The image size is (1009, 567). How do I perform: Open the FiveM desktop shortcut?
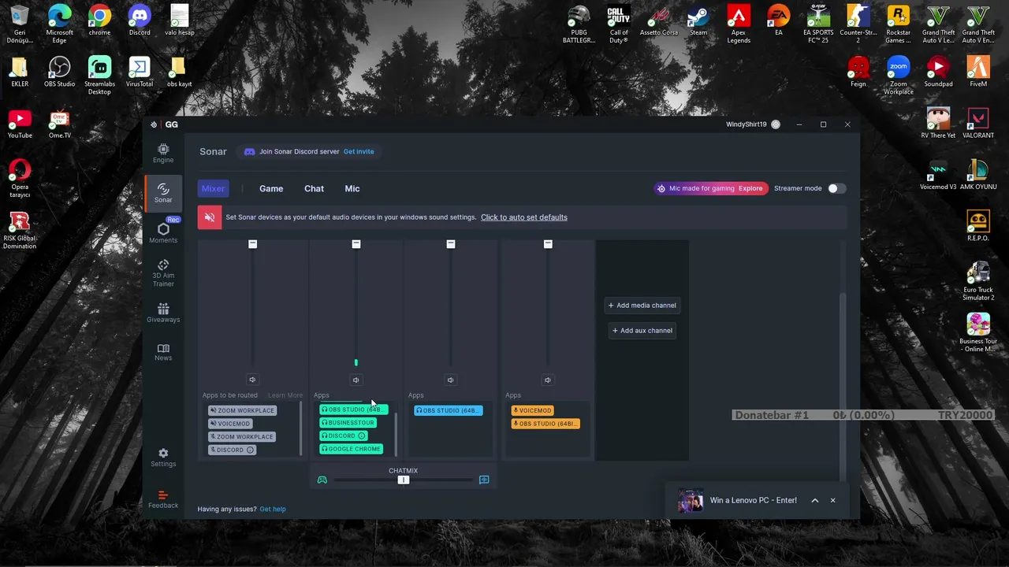point(978,72)
